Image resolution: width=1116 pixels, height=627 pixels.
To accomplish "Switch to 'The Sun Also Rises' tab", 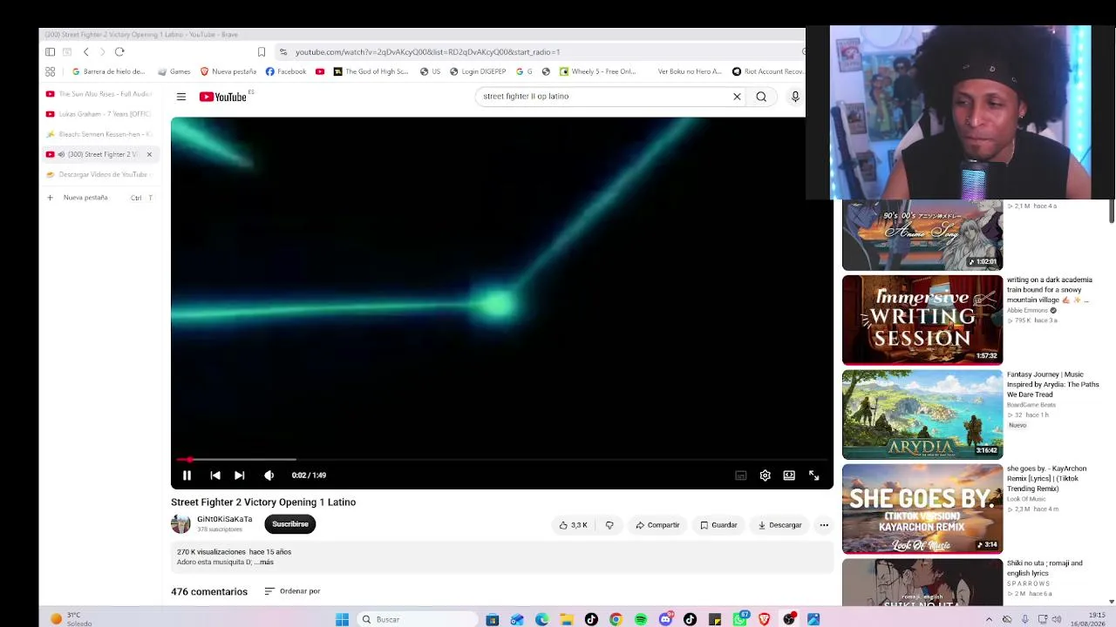I will coord(99,94).
